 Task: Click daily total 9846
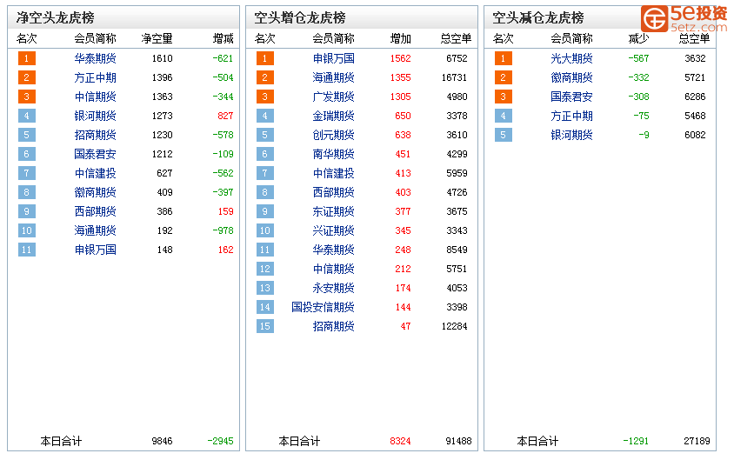tap(163, 441)
